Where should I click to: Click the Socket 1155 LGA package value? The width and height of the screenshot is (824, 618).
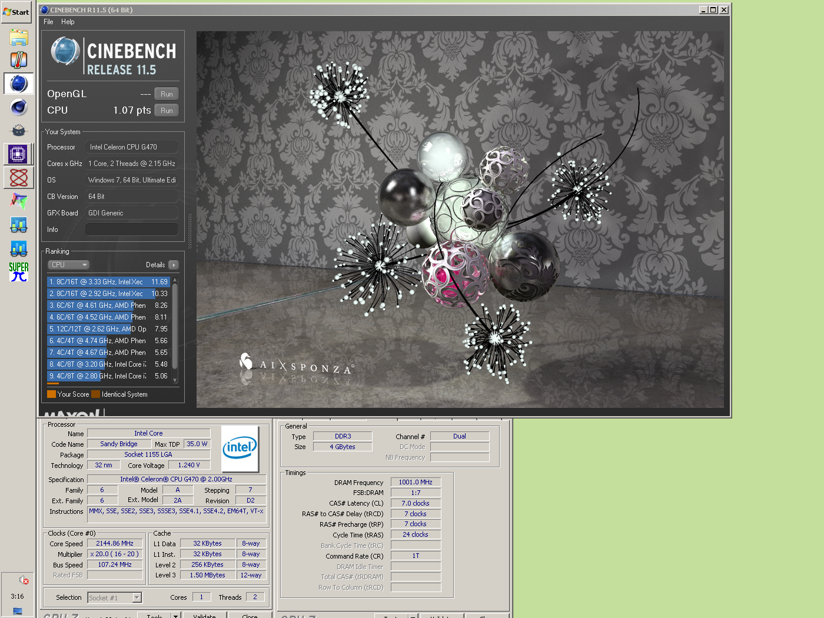(148, 454)
